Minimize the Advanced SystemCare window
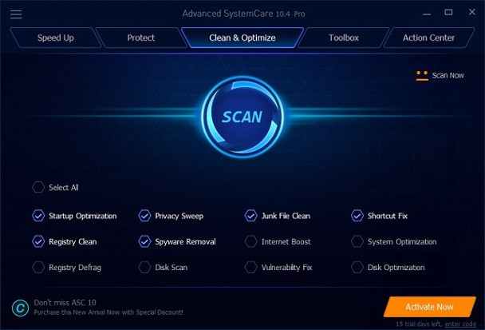The height and width of the screenshot is (330, 485). (427, 14)
